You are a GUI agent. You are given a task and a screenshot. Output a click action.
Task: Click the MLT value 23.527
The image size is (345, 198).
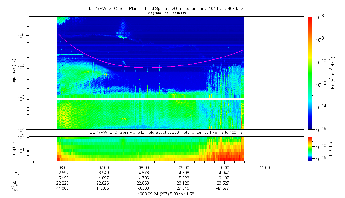pyautogui.click(x=223, y=183)
